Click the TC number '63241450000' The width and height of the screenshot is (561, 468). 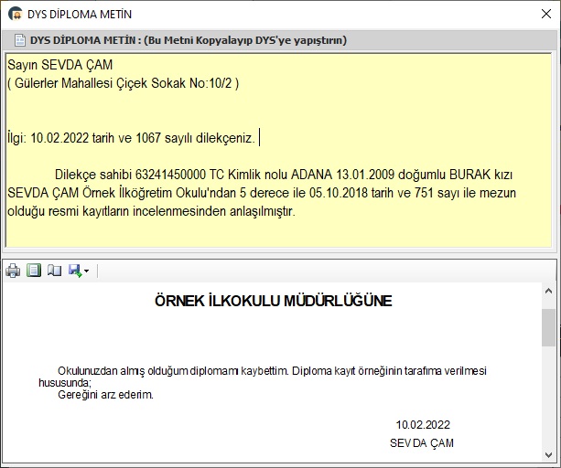[x=170, y=175]
